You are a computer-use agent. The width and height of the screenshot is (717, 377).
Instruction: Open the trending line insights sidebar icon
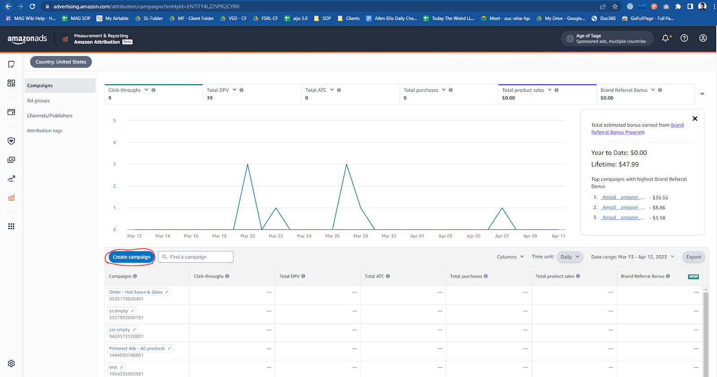pos(11,179)
